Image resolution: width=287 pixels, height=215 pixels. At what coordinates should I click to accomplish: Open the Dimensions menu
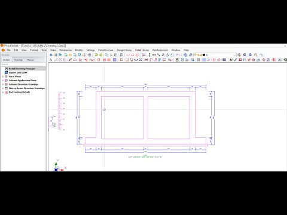[65, 50]
